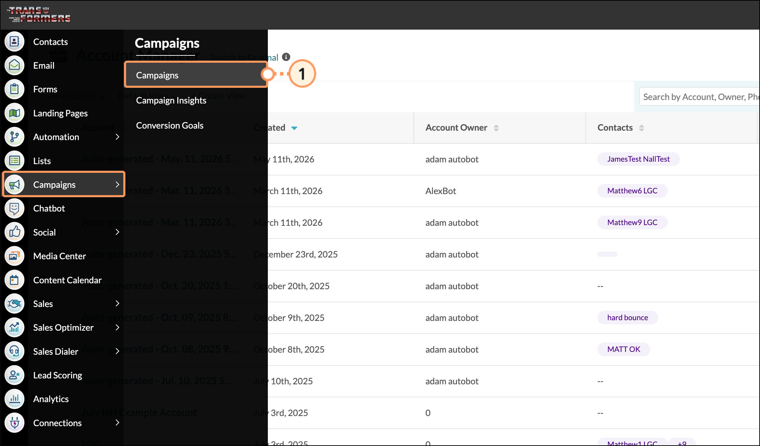Expand the Automation submenu chevron
The image size is (760, 446).
[117, 137]
